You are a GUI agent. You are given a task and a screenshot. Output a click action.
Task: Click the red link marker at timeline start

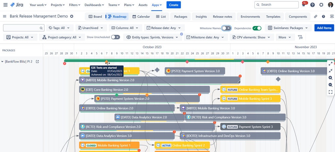point(65,63)
